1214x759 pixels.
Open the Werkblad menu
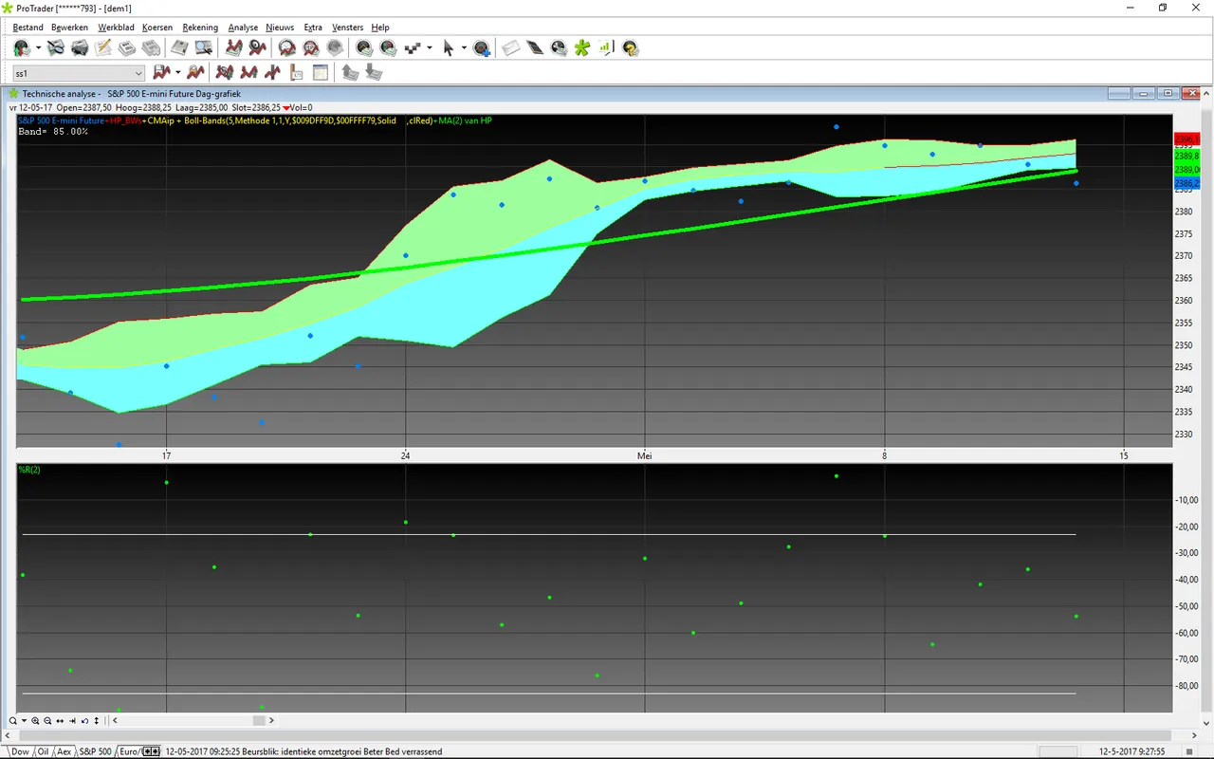coord(116,28)
